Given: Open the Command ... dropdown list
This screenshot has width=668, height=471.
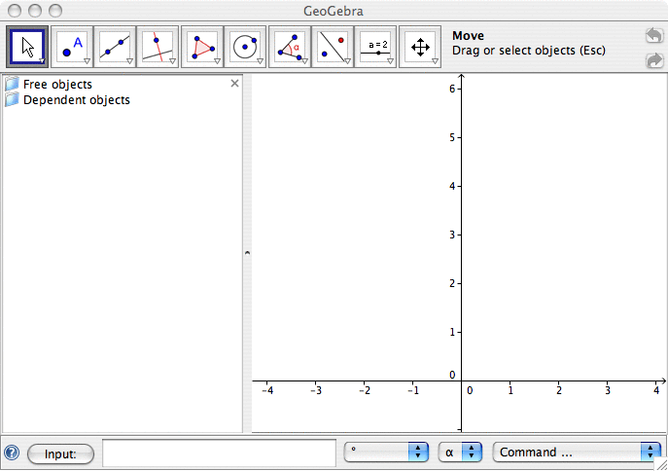Looking at the screenshot, I should pyautogui.click(x=577, y=453).
